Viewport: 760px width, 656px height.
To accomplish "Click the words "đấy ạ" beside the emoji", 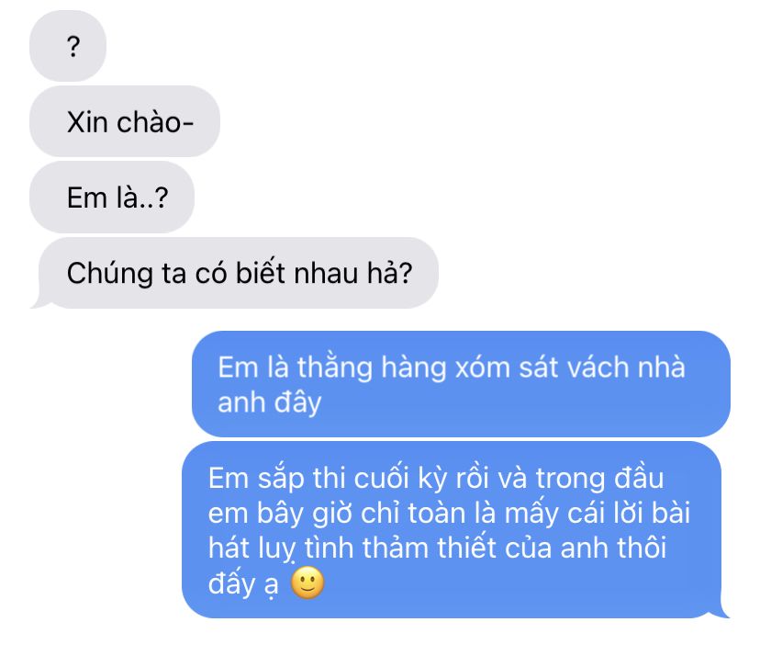I will click(243, 583).
